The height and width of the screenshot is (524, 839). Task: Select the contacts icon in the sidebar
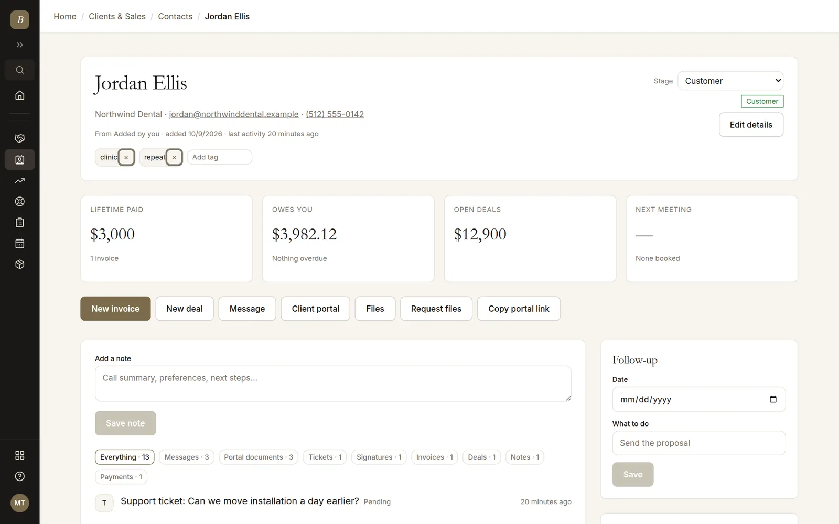[20, 160]
